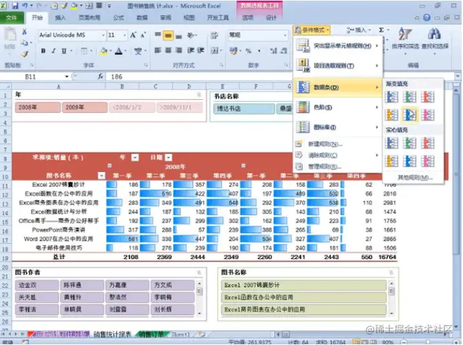
Task: Click the Undo arrow icon
Action: point(25,6)
